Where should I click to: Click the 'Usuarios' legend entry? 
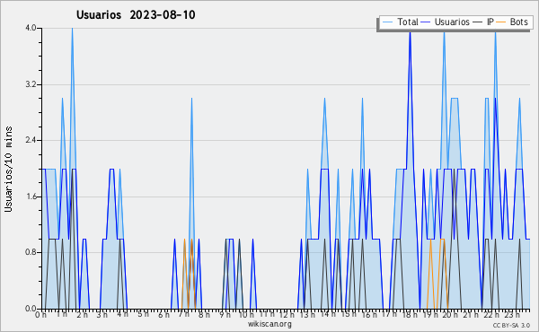[446, 22]
